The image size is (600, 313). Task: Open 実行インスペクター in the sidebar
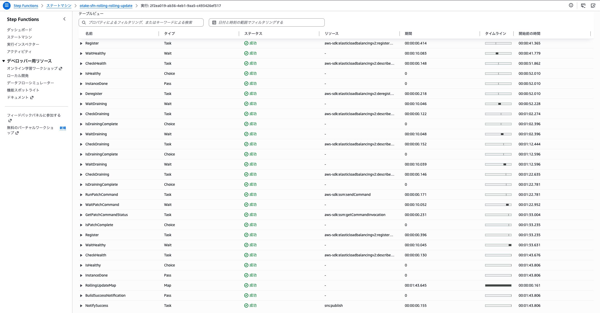[x=23, y=44]
